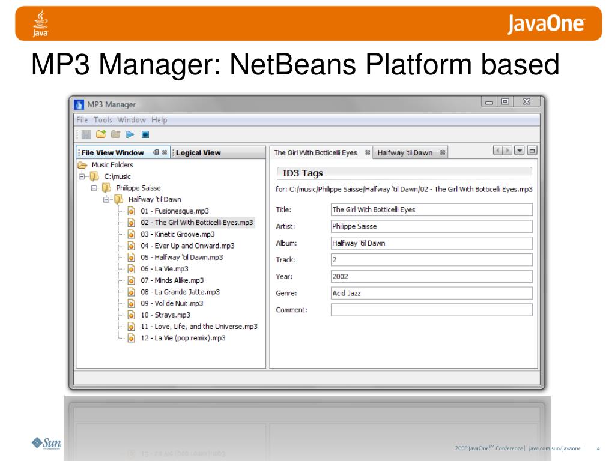Select 04 - Ever Up and Onward.mp3
This screenshot has height=461, width=615.
187,246
